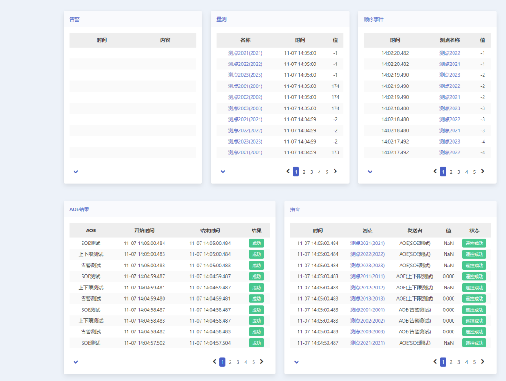Open 测点2021(2021) link at 14:05:00 in 量测
This screenshot has width=506, height=381.
pyautogui.click(x=245, y=53)
